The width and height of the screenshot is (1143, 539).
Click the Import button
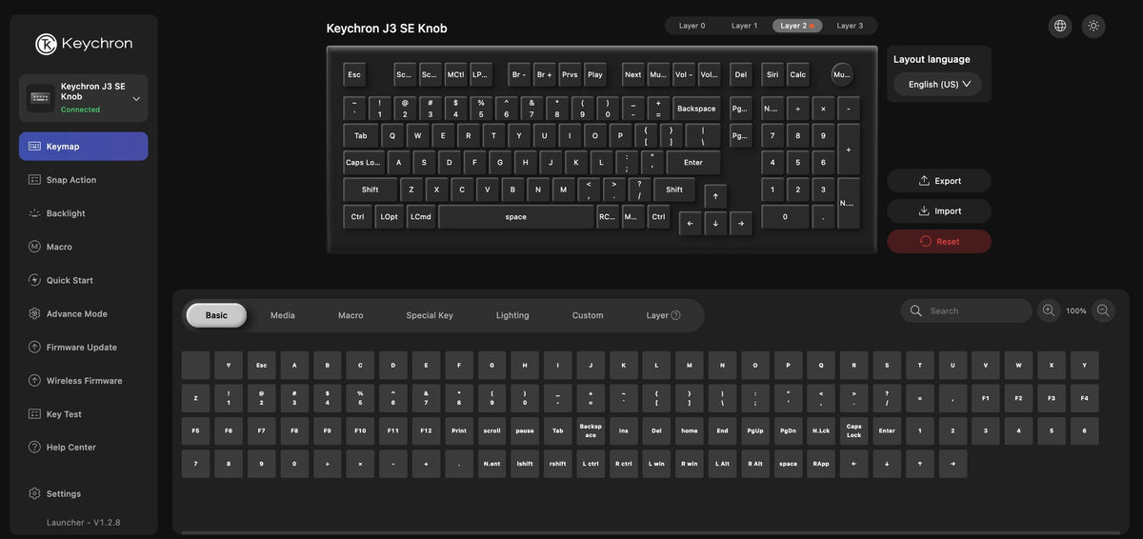939,211
